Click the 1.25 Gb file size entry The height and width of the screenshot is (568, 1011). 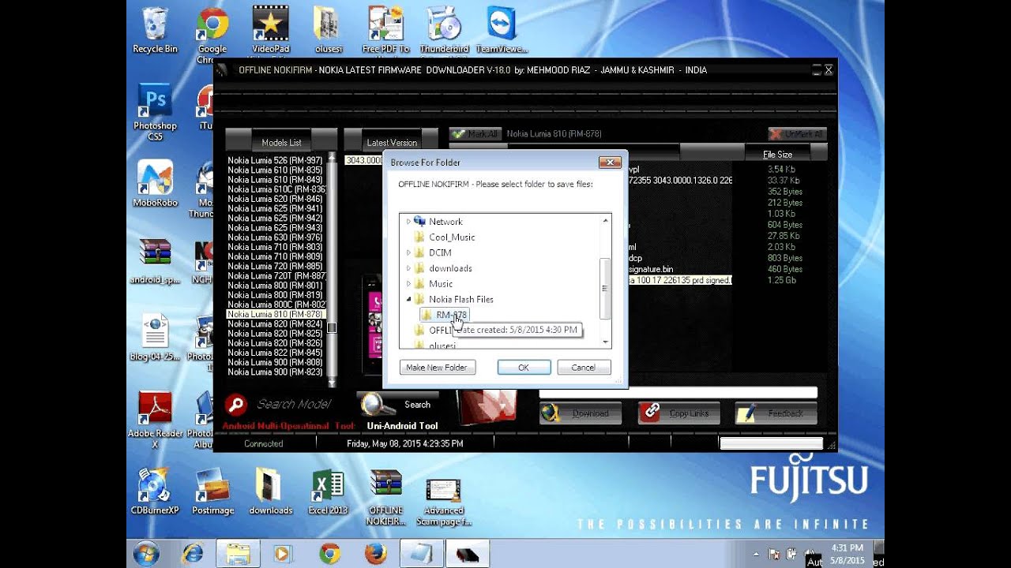782,280
